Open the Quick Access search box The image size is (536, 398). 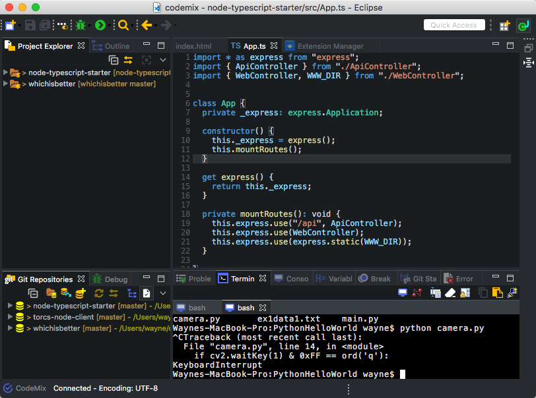pos(454,24)
